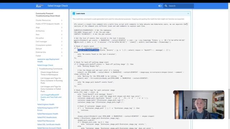230x129 pixels.
Task: Expand the Default section chevron
Action: pyautogui.click(x=62, y=49)
